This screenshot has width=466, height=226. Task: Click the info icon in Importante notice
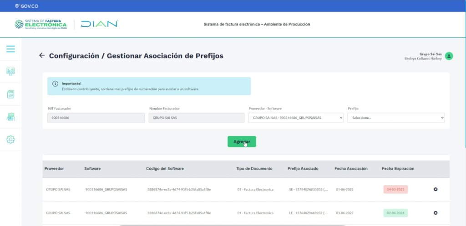[x=55, y=84]
